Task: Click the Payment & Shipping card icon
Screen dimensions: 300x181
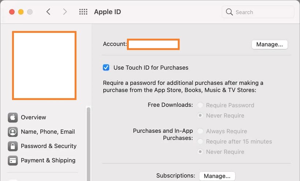Action: [13, 160]
